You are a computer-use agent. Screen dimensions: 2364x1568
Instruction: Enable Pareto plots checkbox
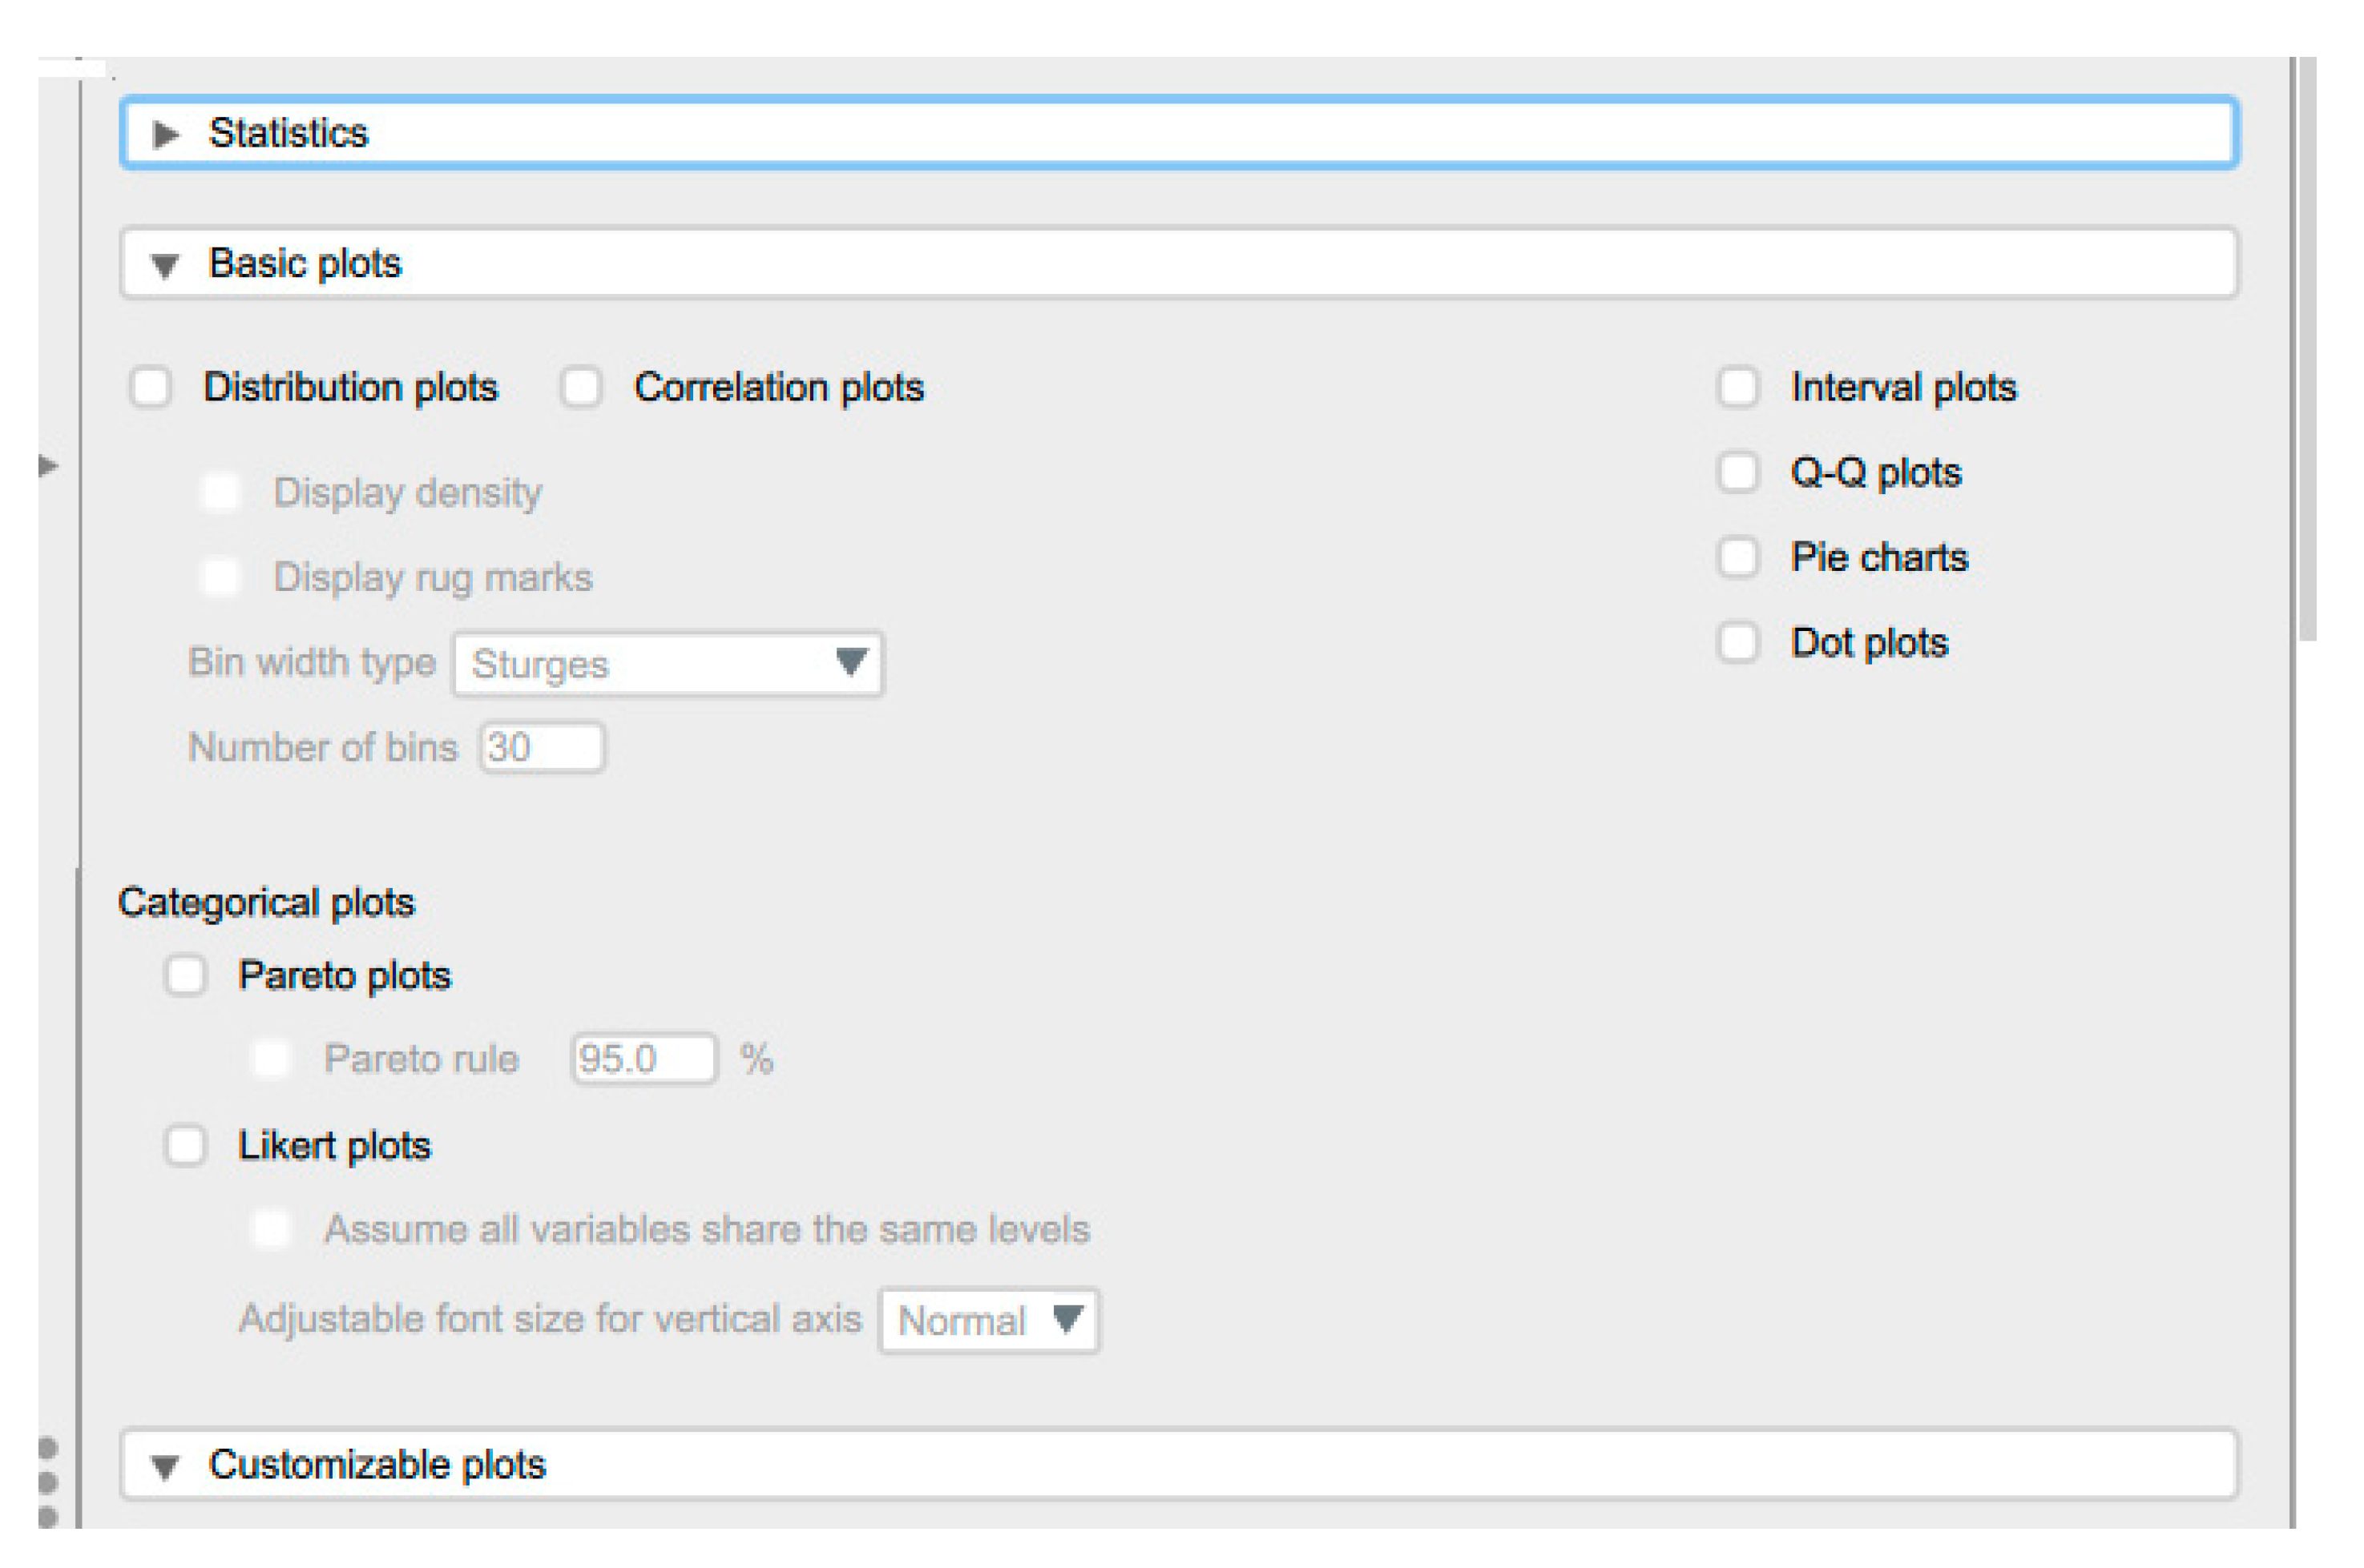[x=186, y=975]
